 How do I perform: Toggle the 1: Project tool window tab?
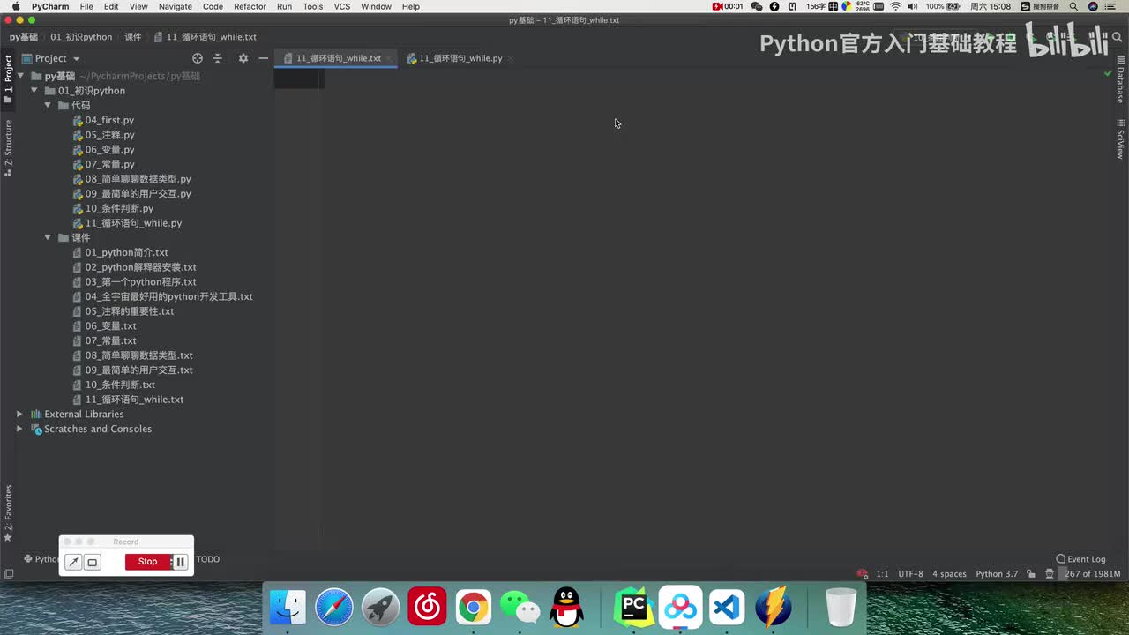pyautogui.click(x=8, y=79)
